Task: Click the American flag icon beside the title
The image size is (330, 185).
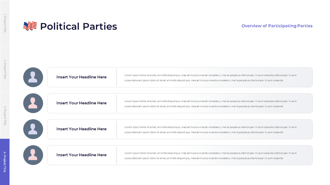Action: (x=30, y=26)
